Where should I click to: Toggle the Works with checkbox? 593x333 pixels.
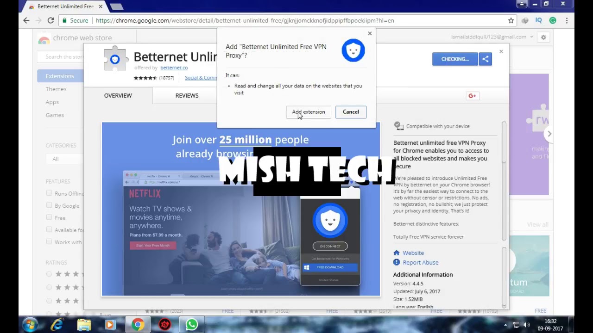[x=49, y=241]
